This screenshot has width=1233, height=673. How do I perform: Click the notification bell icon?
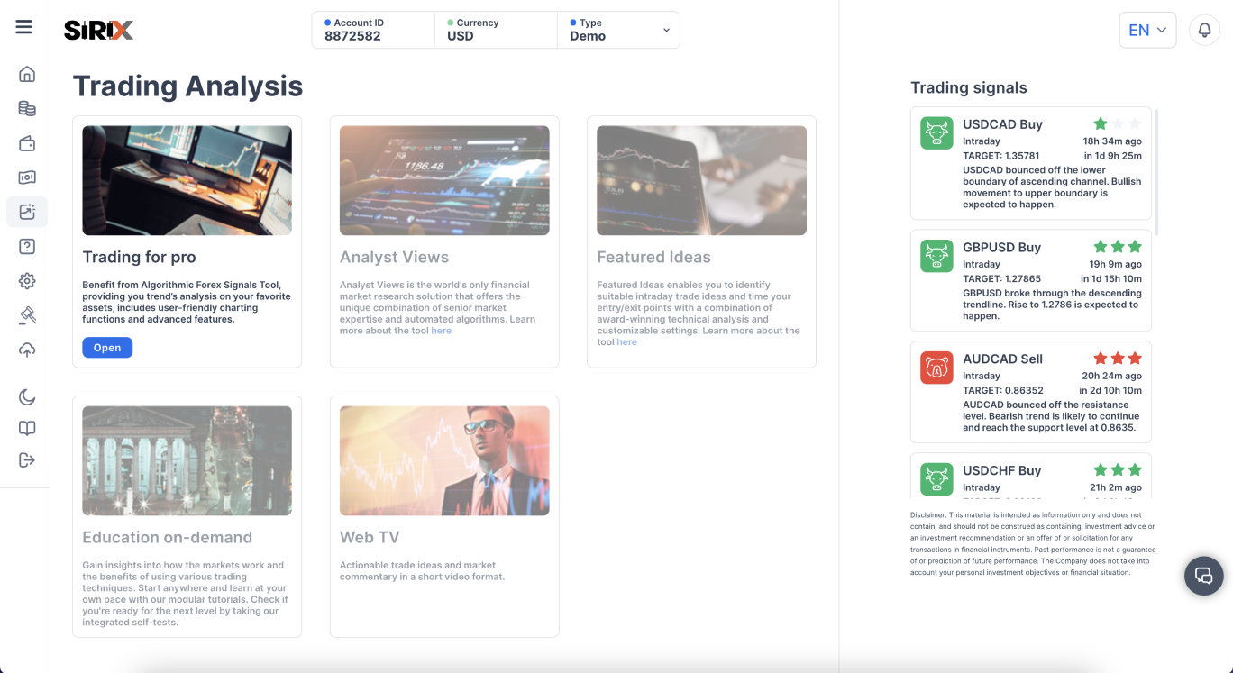pyautogui.click(x=1204, y=30)
